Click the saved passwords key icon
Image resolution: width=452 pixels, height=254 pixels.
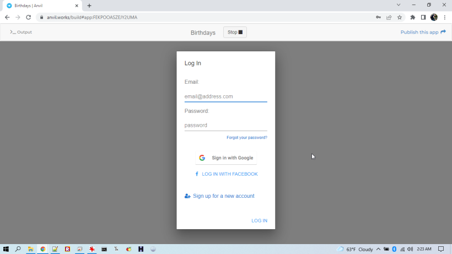[x=378, y=17]
